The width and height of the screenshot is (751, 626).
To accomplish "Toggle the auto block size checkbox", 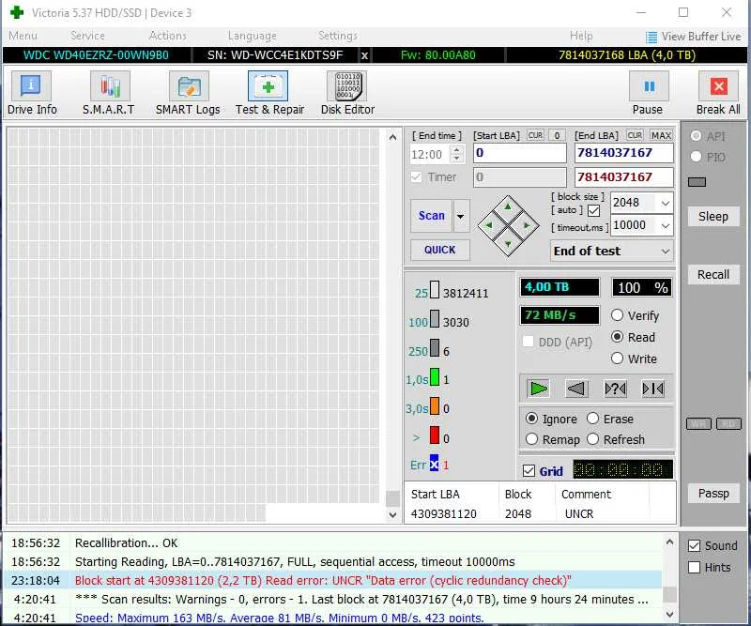I will click(x=593, y=211).
